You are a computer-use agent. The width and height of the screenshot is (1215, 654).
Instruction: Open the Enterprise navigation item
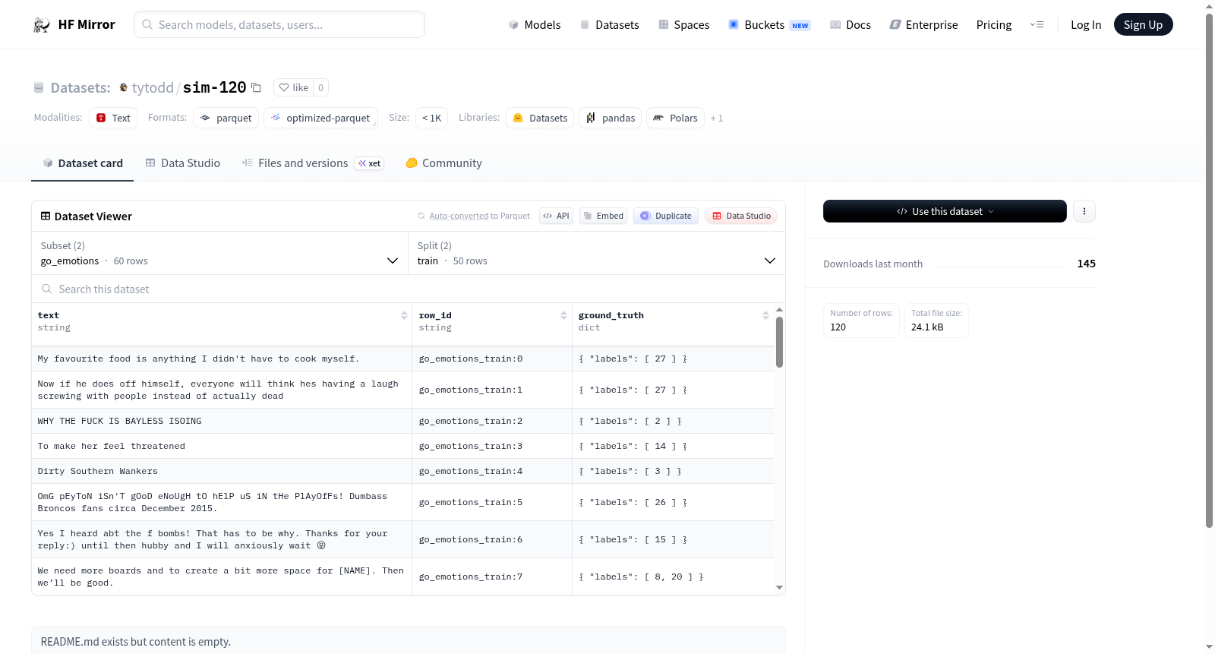coord(923,25)
